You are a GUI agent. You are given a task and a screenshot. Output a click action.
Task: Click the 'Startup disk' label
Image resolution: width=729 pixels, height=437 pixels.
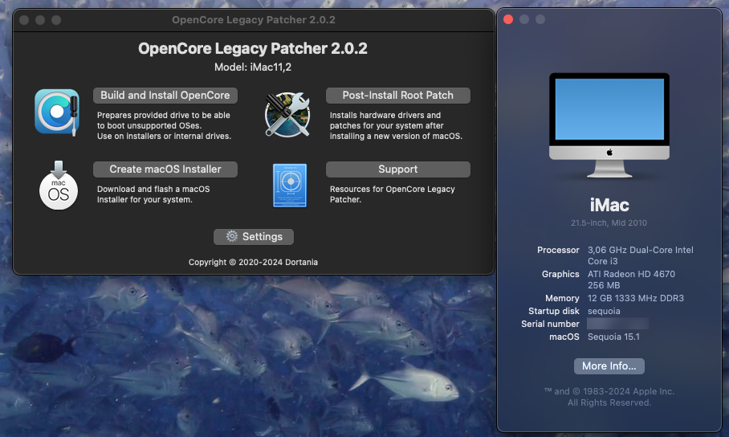(554, 311)
